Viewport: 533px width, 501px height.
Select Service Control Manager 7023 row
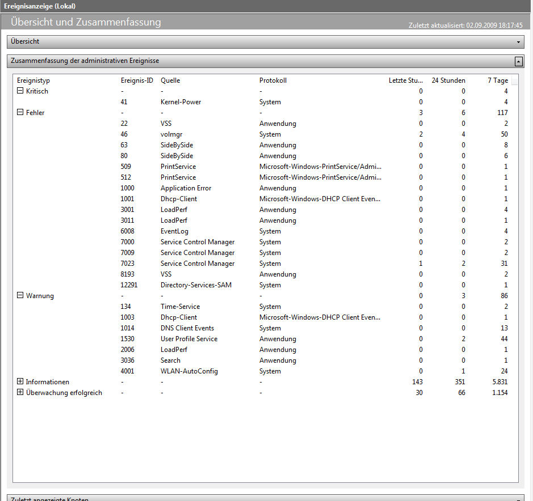[265, 264]
